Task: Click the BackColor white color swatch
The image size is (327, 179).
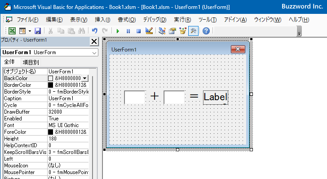Action: (50, 78)
